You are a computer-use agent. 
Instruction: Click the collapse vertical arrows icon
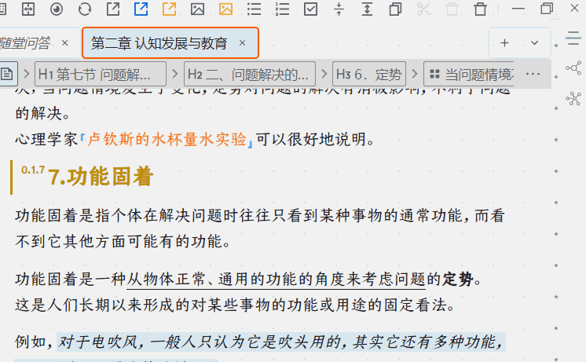[x=339, y=9]
